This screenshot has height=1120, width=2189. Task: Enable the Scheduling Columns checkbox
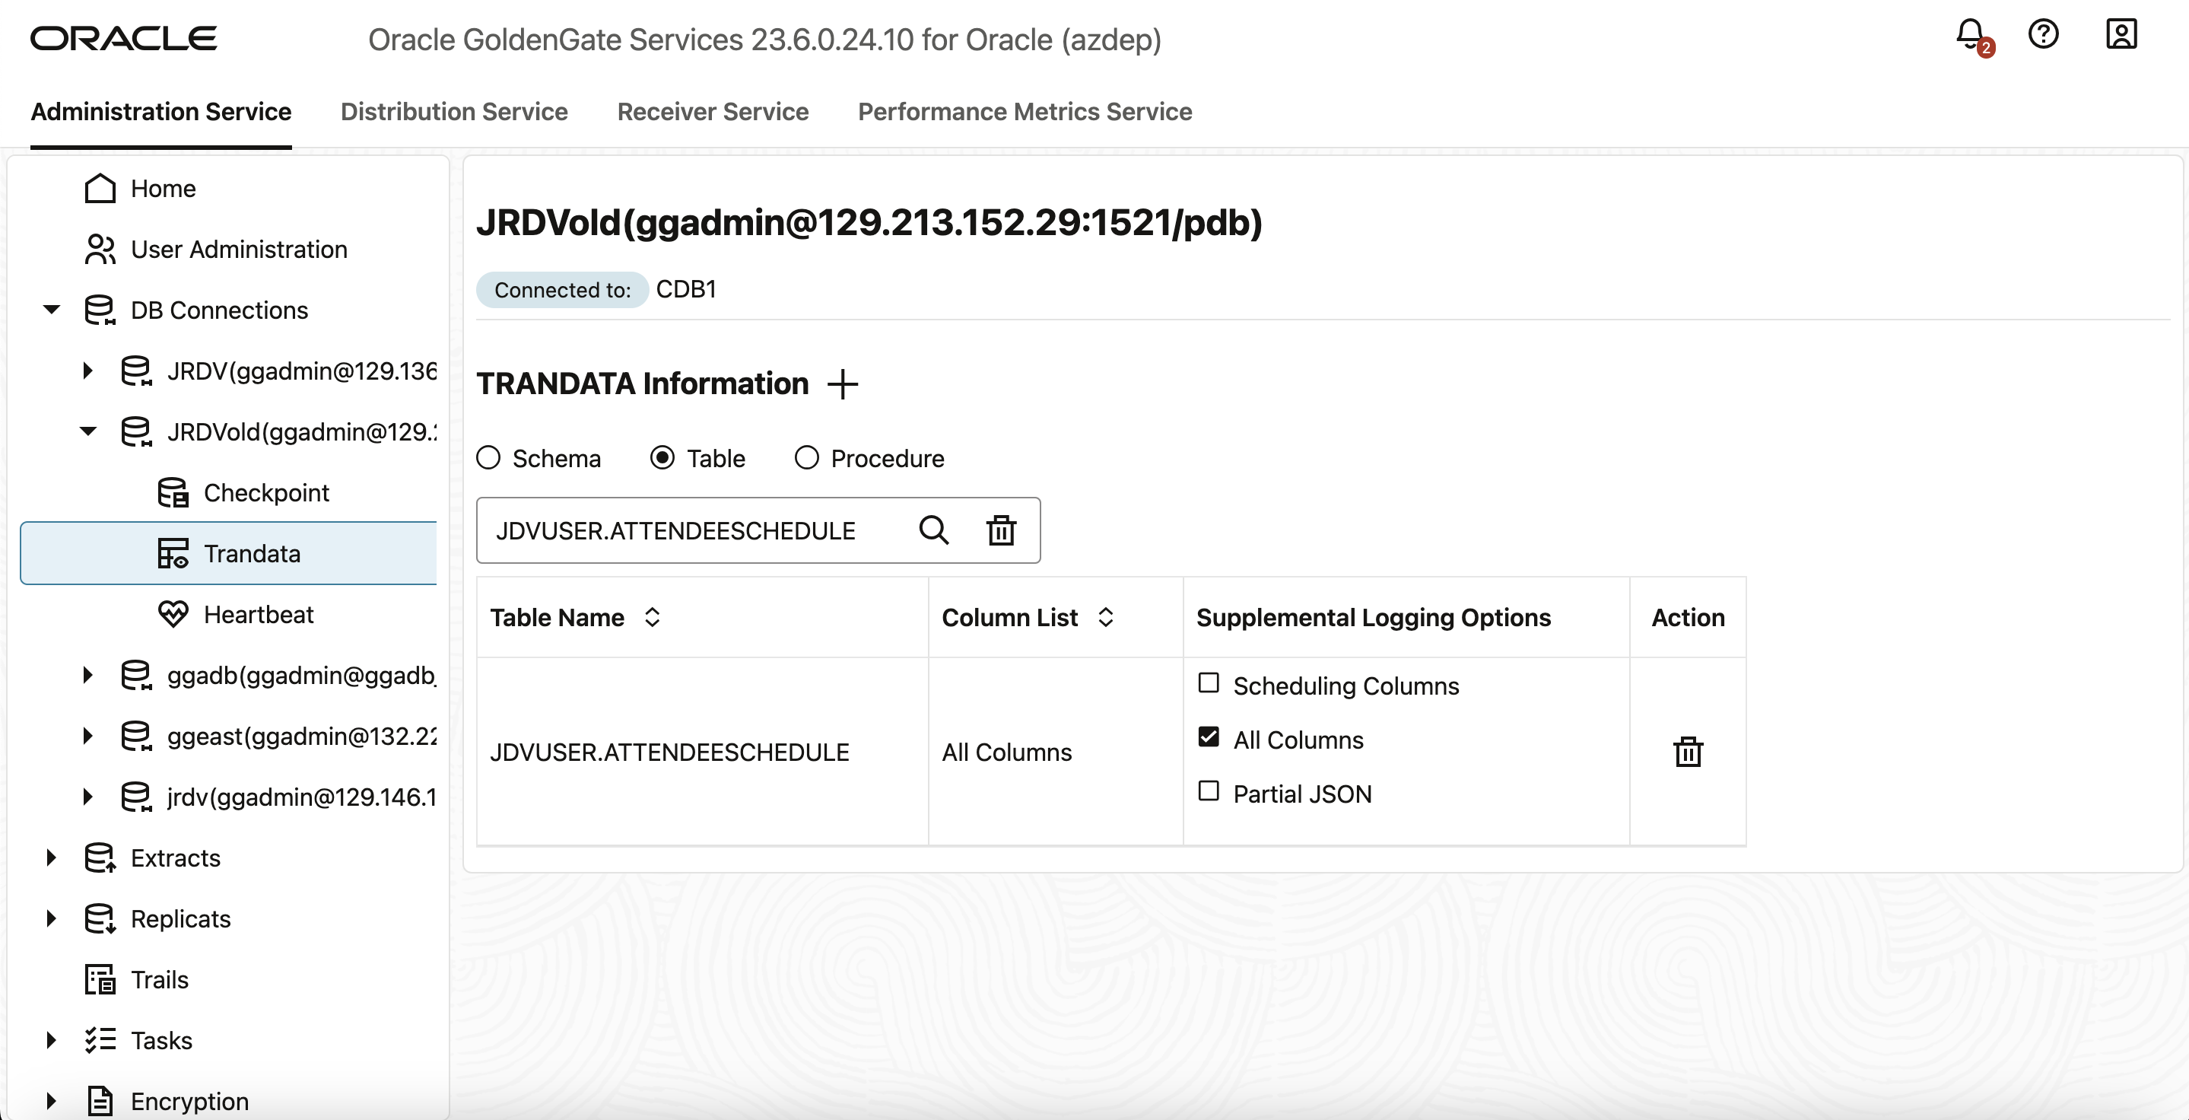(x=1209, y=683)
